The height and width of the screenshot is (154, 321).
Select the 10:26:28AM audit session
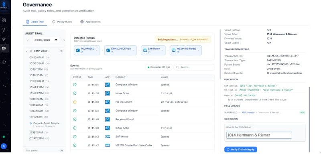point(39,81)
